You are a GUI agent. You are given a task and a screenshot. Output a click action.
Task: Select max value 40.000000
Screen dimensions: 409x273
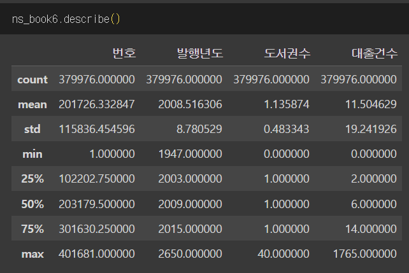point(283,254)
